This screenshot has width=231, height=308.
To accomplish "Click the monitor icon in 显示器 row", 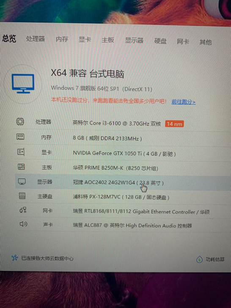I will coord(22,181).
